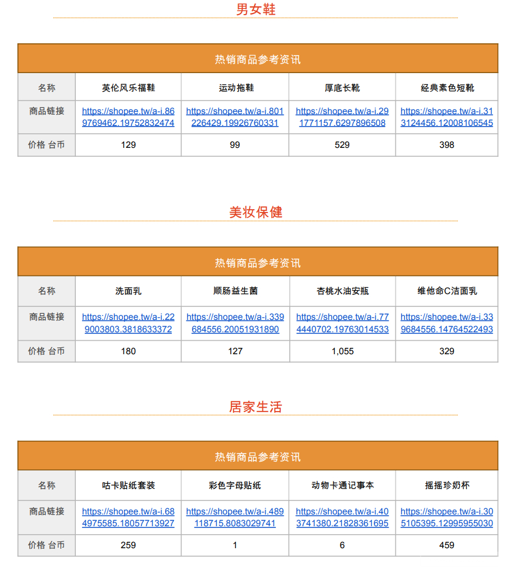Open the 经典素色短靴 product link
This screenshot has height=578, width=510.
(x=447, y=116)
